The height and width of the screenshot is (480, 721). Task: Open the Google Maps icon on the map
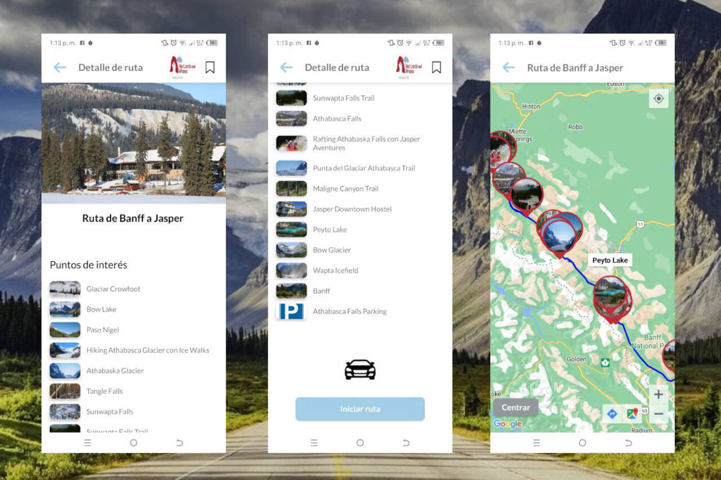coord(633,414)
